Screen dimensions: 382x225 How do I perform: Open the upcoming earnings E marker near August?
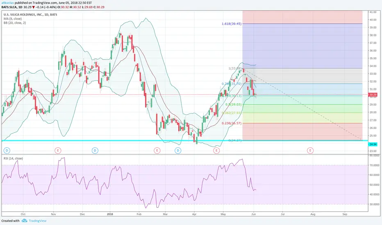[x=310, y=151]
